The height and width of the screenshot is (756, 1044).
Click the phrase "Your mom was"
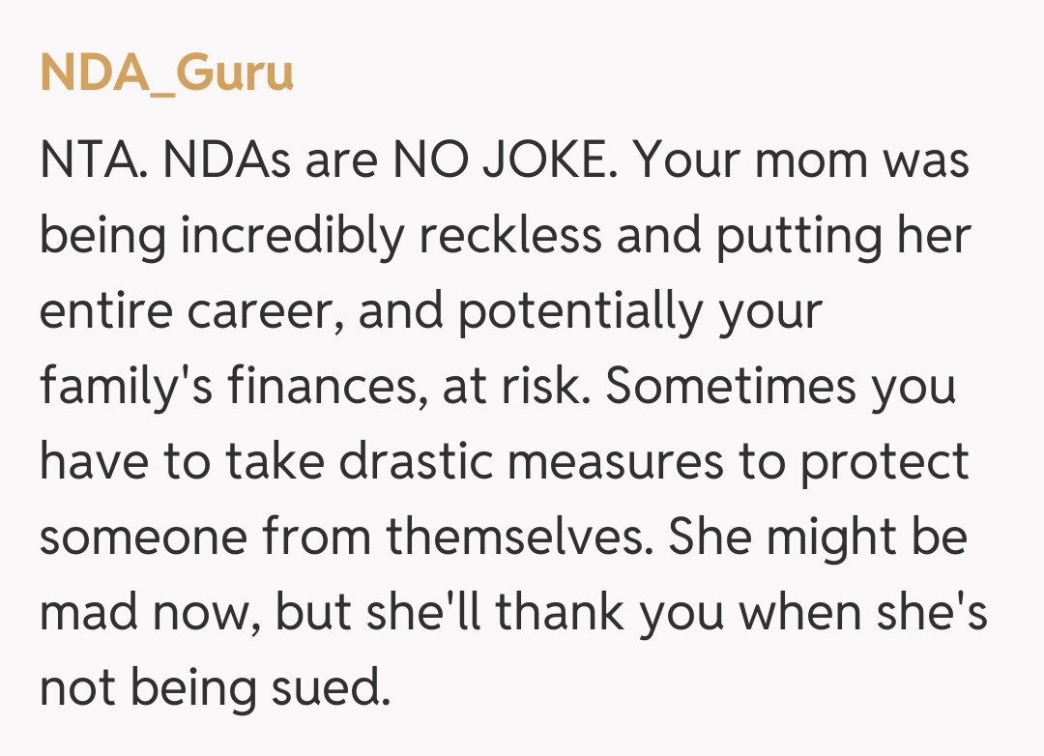pyautogui.click(x=802, y=160)
